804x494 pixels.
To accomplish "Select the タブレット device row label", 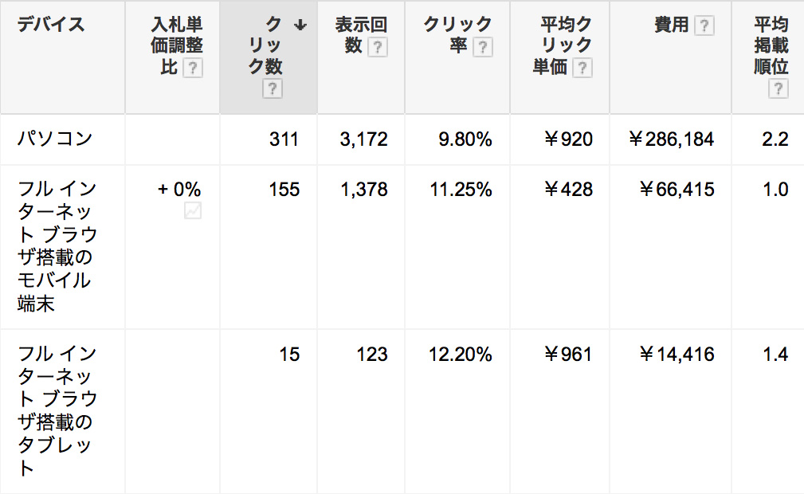I will click(x=56, y=410).
